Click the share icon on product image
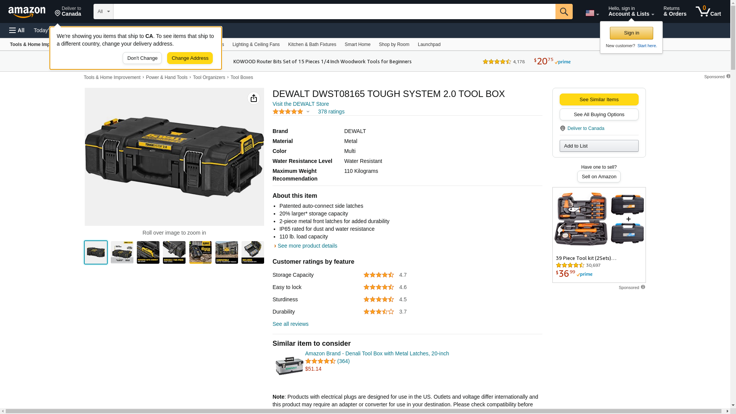736x414 pixels. pos(253,98)
